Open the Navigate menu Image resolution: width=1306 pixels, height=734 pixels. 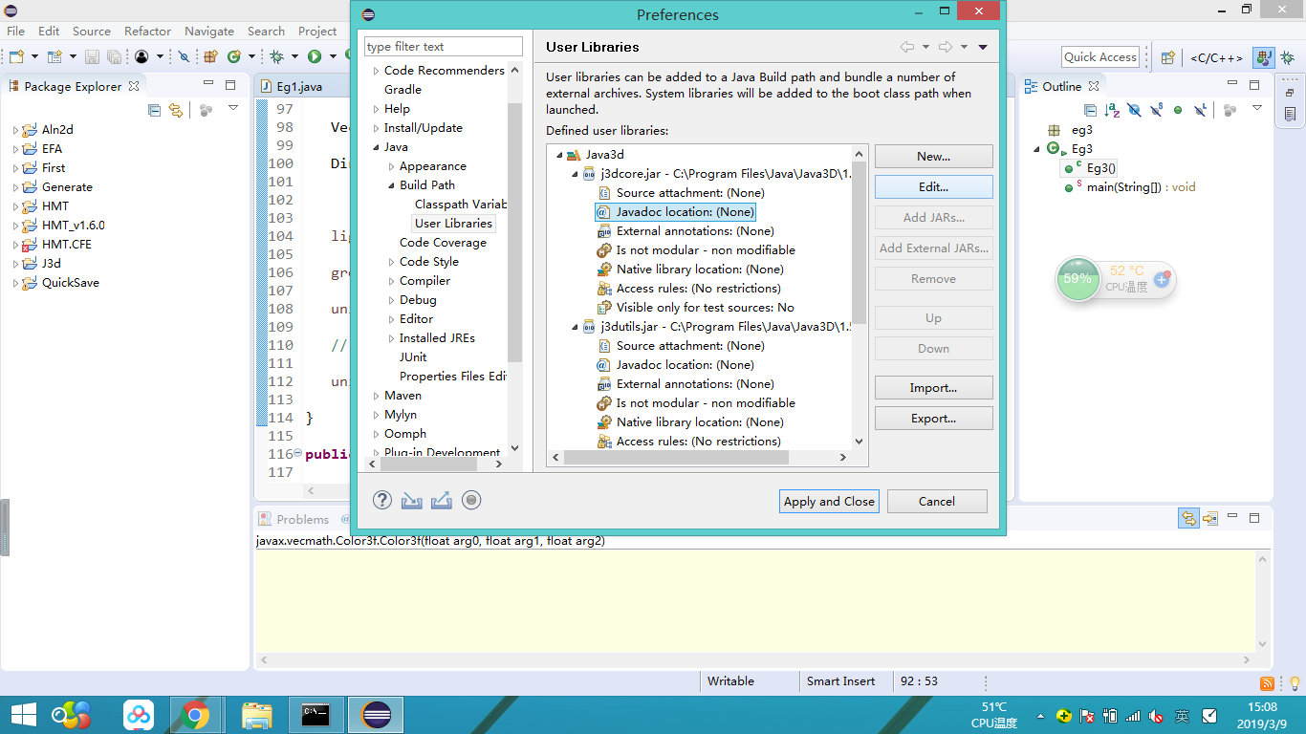coord(209,31)
